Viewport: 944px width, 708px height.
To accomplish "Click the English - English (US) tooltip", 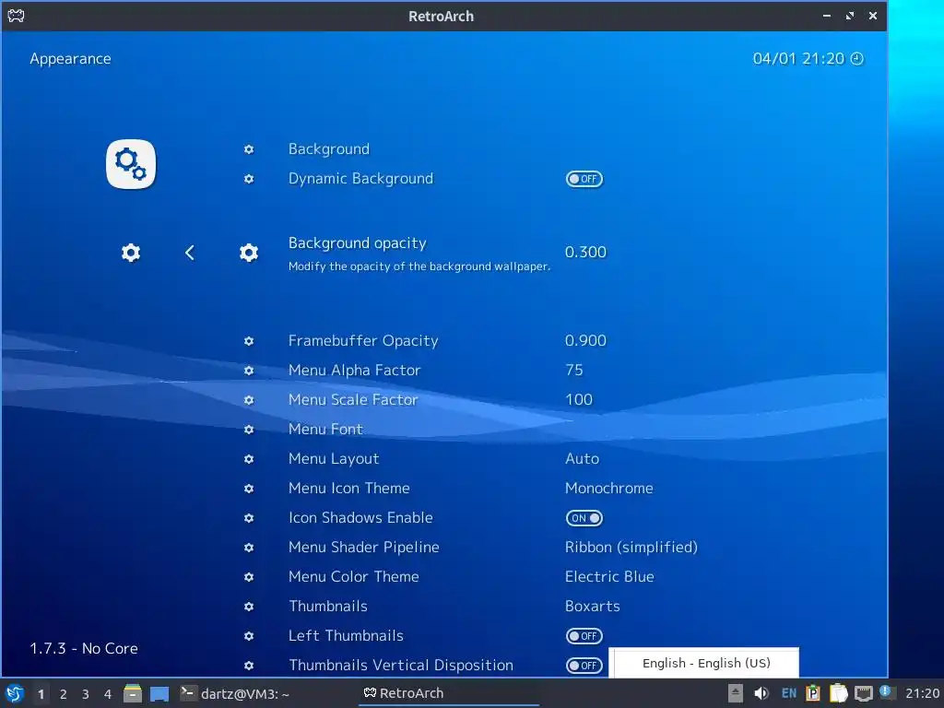I will pos(703,663).
